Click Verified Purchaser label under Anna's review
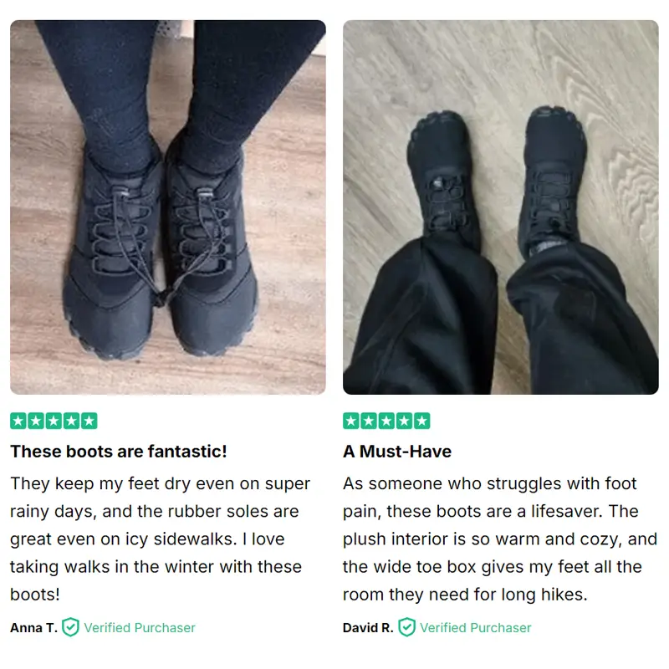This screenshot has height=669, width=669. 140,628
